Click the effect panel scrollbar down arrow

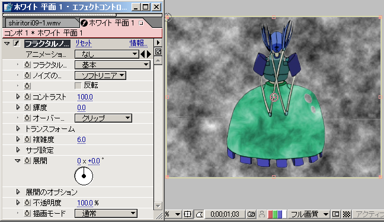point(158,206)
